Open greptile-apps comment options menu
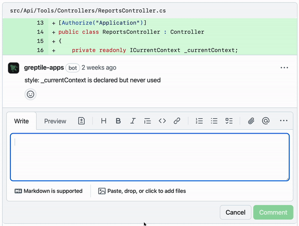 [284, 68]
